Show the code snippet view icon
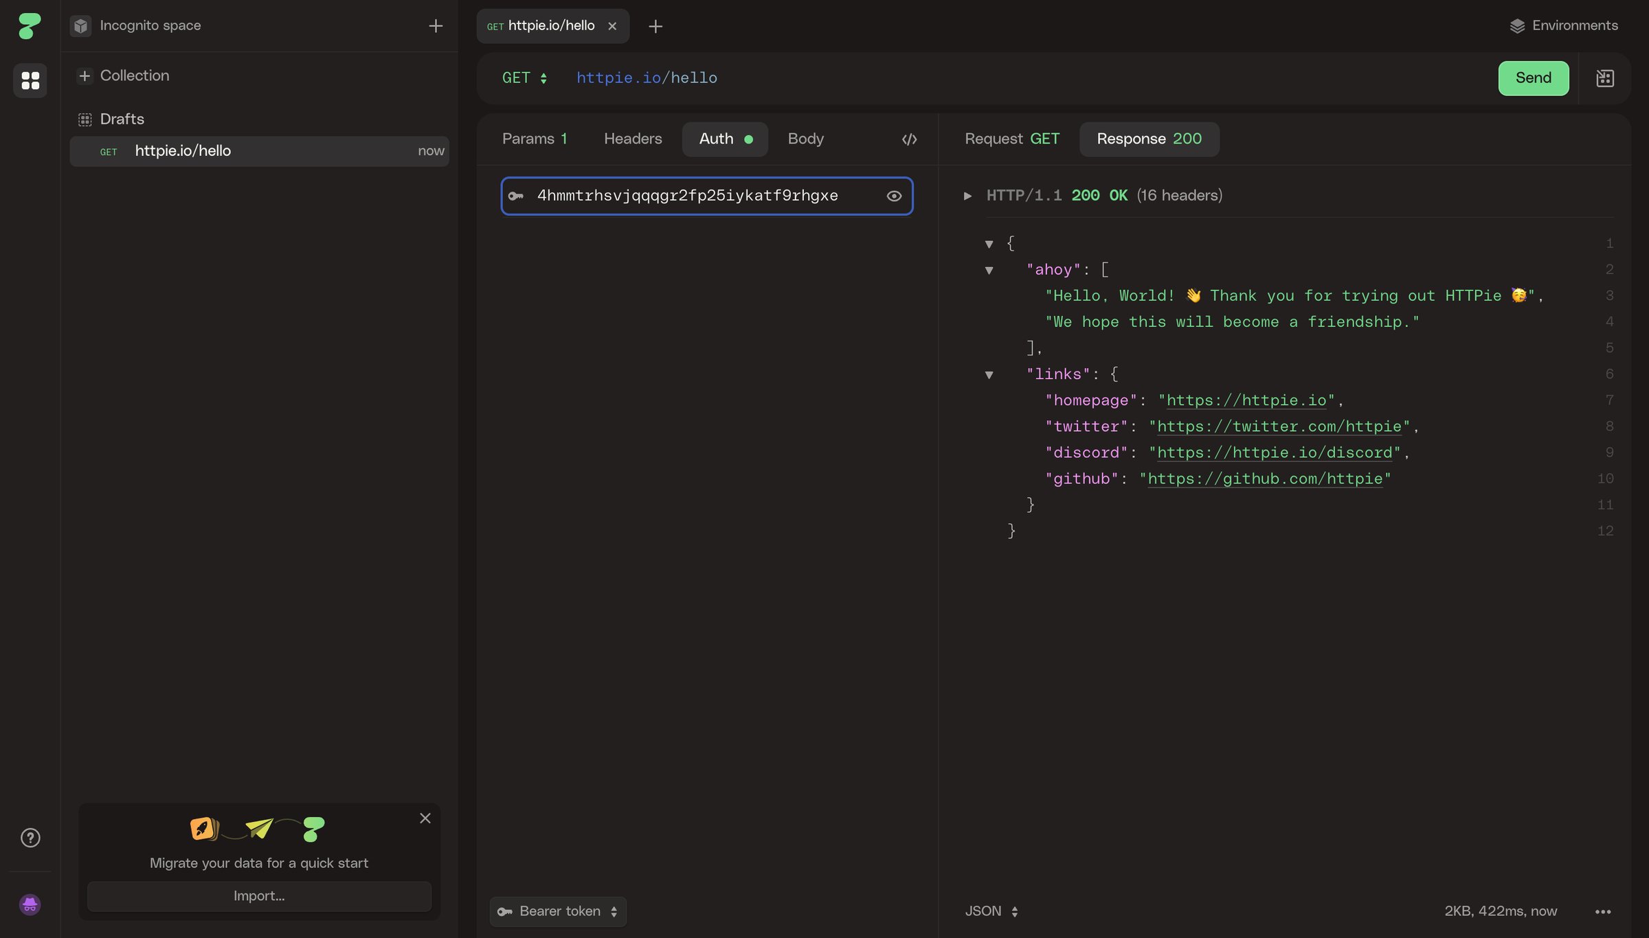This screenshot has height=938, width=1649. [x=909, y=139]
